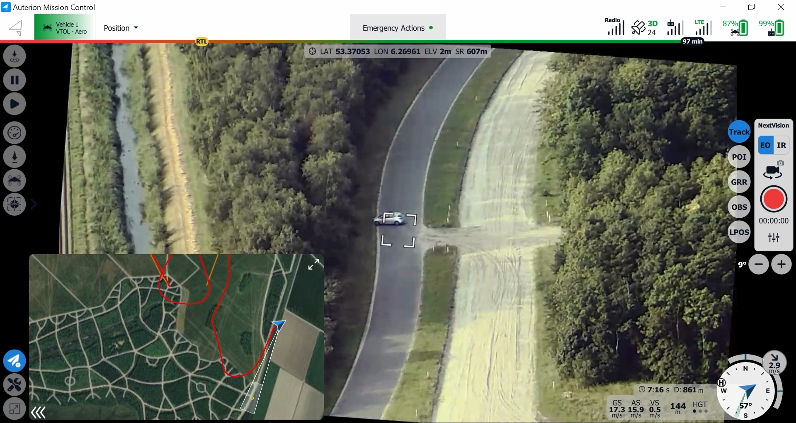
Task: Start video recording with red button
Action: click(773, 199)
